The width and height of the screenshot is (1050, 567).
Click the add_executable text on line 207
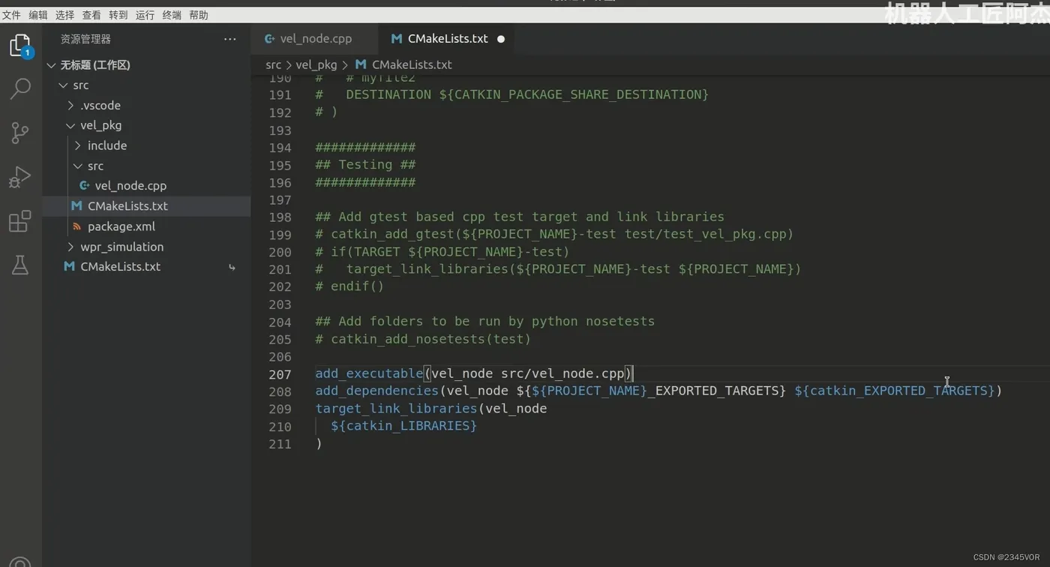(369, 373)
